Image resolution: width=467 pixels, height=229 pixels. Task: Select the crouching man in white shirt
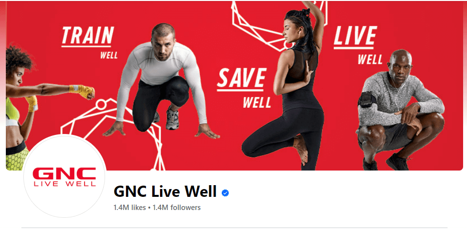[161, 82]
